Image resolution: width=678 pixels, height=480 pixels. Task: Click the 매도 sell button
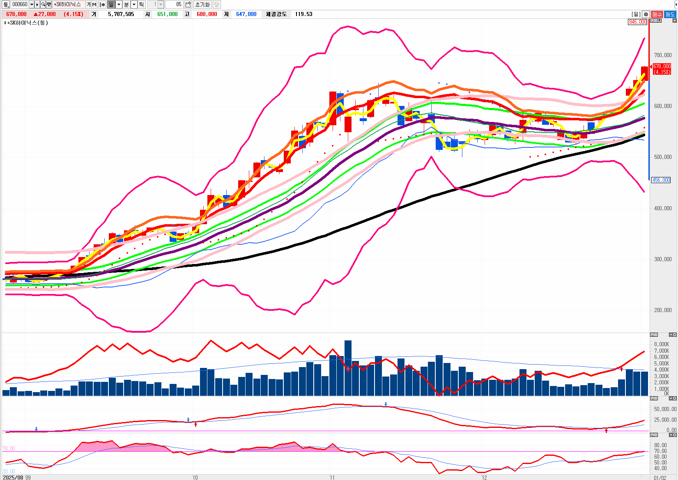670,14
